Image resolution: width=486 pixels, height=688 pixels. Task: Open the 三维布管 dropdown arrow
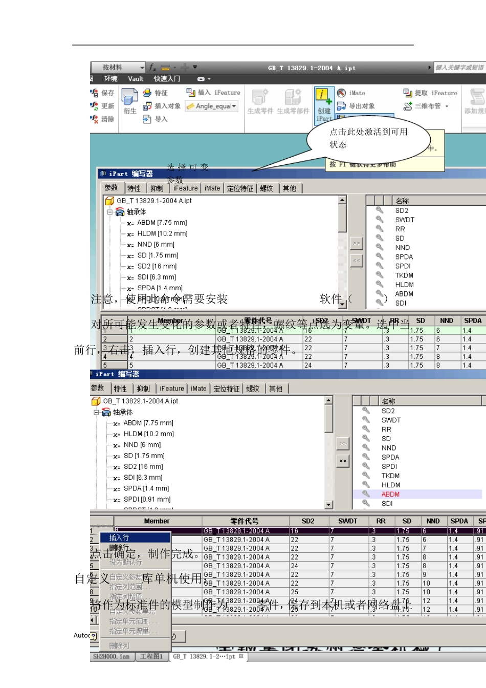coord(447,106)
